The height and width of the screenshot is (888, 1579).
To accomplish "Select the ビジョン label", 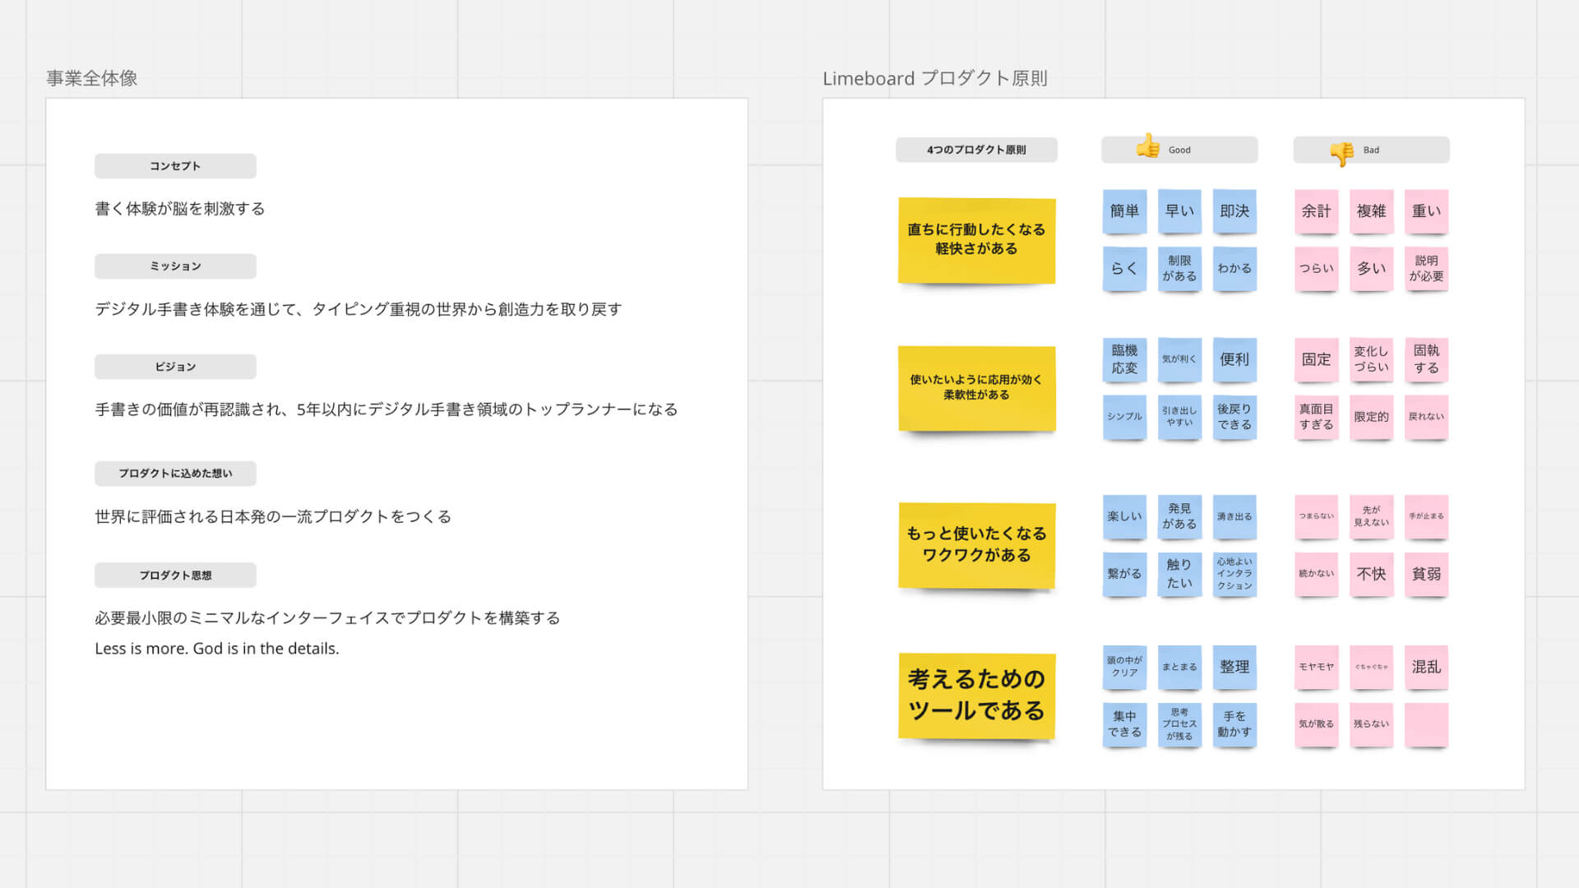I will pos(175,367).
